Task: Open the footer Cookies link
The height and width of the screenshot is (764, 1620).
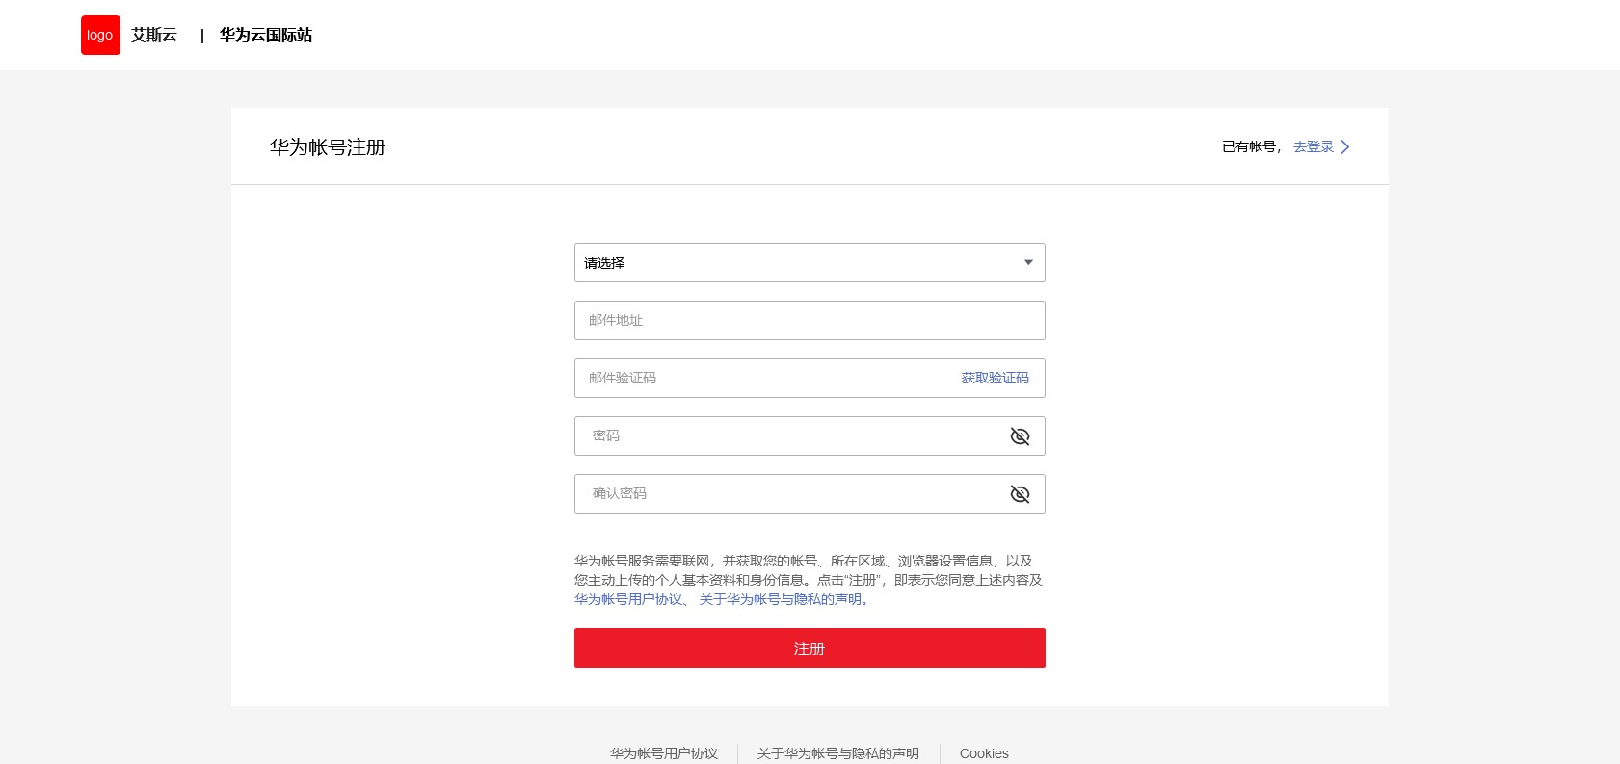Action: point(984,753)
